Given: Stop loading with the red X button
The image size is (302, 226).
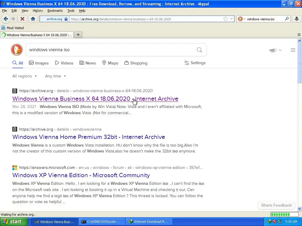Looking at the screenshot, I should (x=22, y=19).
